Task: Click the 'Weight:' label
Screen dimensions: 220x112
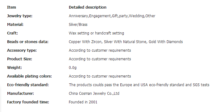Action: point(15,68)
